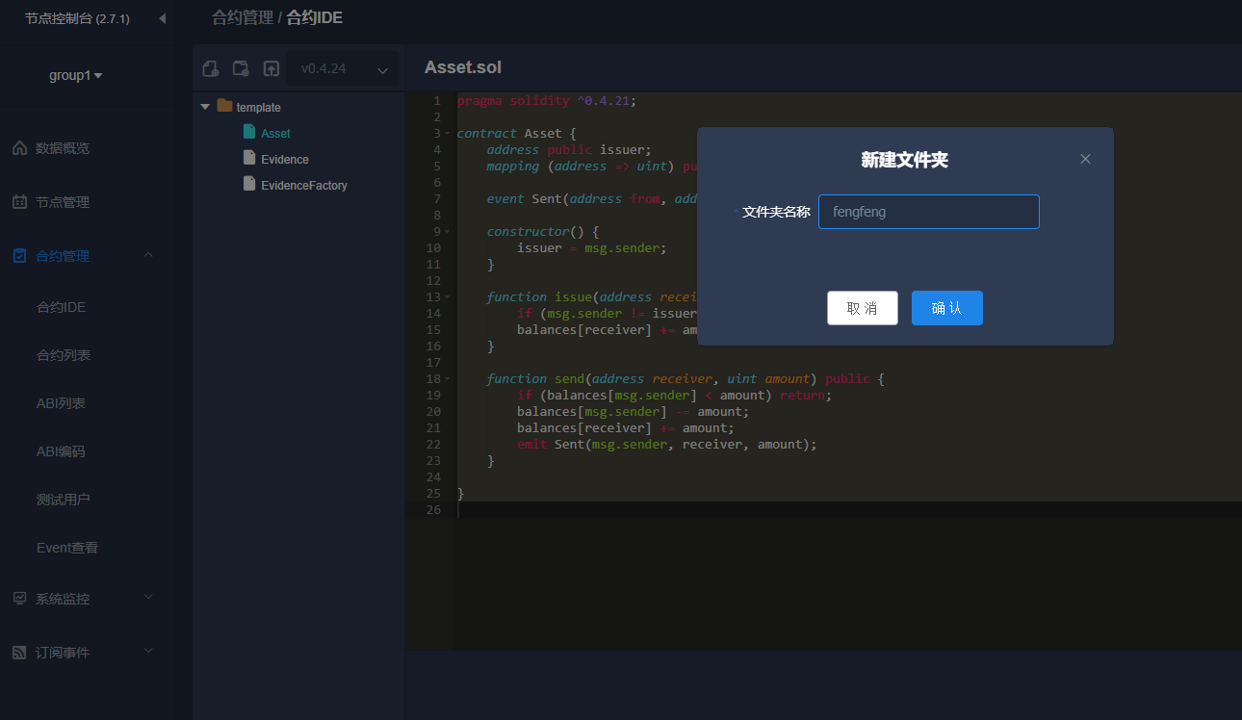The image size is (1242, 720).
Task: Open the group1 group switcher
Action: (76, 75)
